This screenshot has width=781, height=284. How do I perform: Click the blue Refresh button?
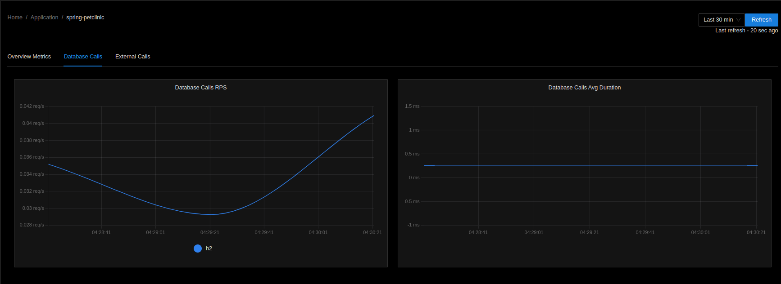pyautogui.click(x=761, y=20)
